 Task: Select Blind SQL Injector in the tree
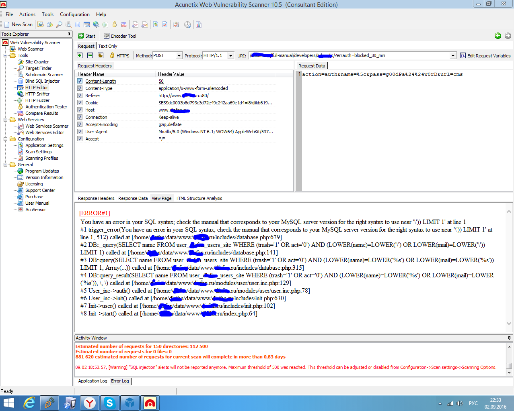[x=42, y=81]
